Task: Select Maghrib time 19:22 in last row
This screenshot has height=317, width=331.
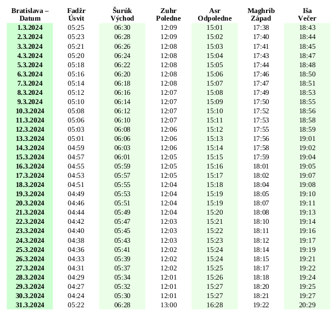Action: [x=261, y=305]
